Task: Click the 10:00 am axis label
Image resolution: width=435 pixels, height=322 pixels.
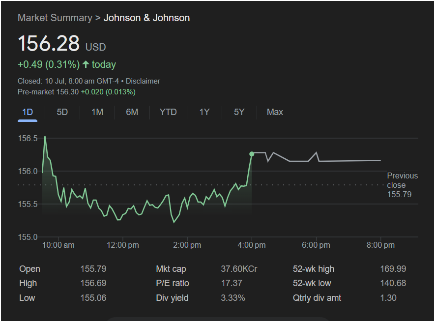Action: tap(58, 245)
